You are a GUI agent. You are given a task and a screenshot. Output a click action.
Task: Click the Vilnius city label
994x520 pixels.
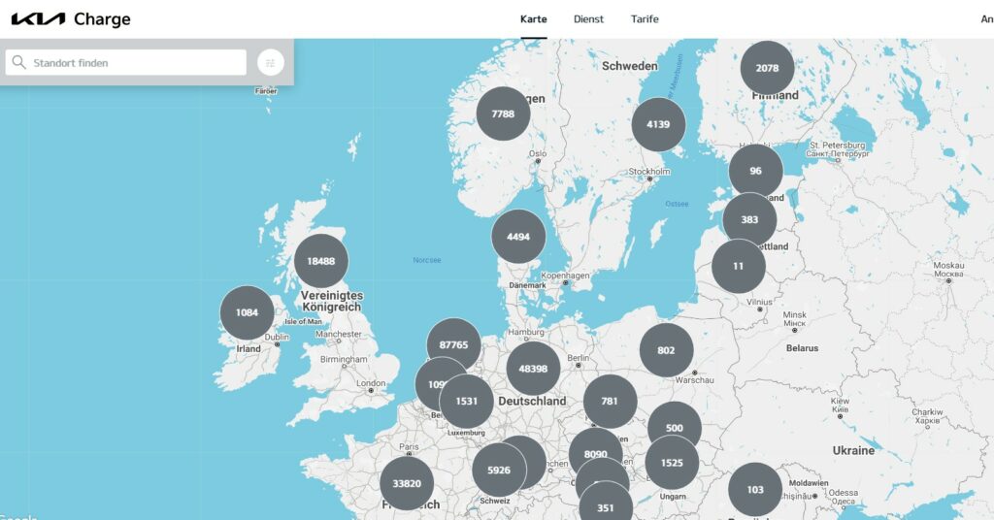[x=759, y=302]
